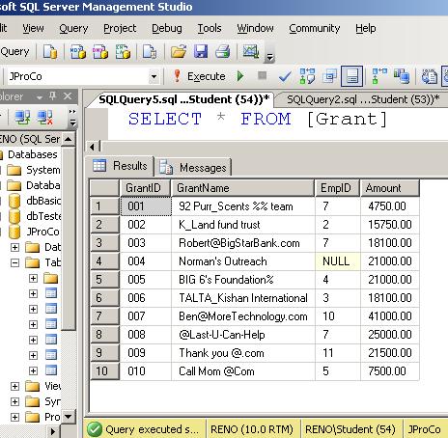Open the Window menu
Image resolution: width=448 pixels, height=438 pixels.
click(255, 28)
